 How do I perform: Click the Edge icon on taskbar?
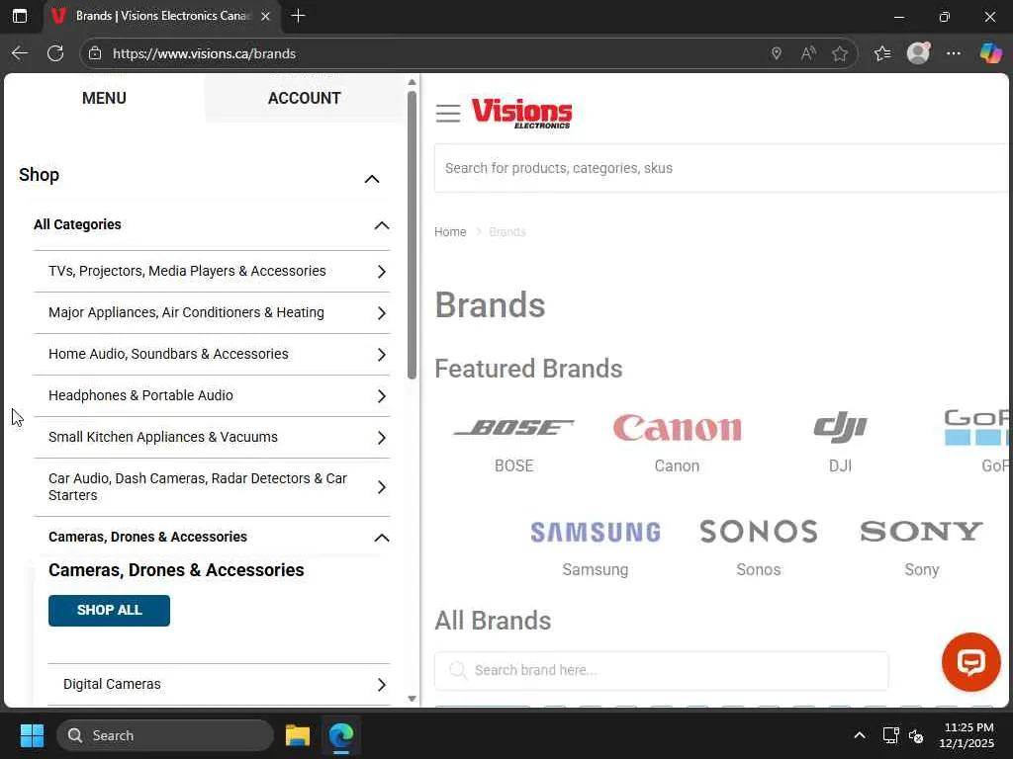(x=341, y=735)
